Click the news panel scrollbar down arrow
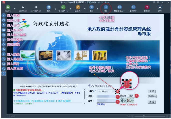The image size is (171, 119). 84,103
